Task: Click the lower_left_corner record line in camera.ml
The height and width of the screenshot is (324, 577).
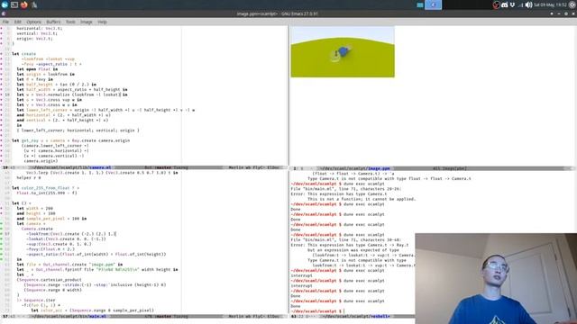Action: (x=78, y=130)
